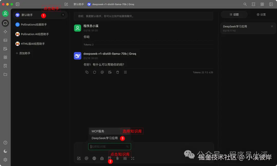Image resolution: width=277 pixels, height=166 pixels.
Task: Open the deepseek-r1-distill-llama-70b model selector
Action: [x=111, y=4]
